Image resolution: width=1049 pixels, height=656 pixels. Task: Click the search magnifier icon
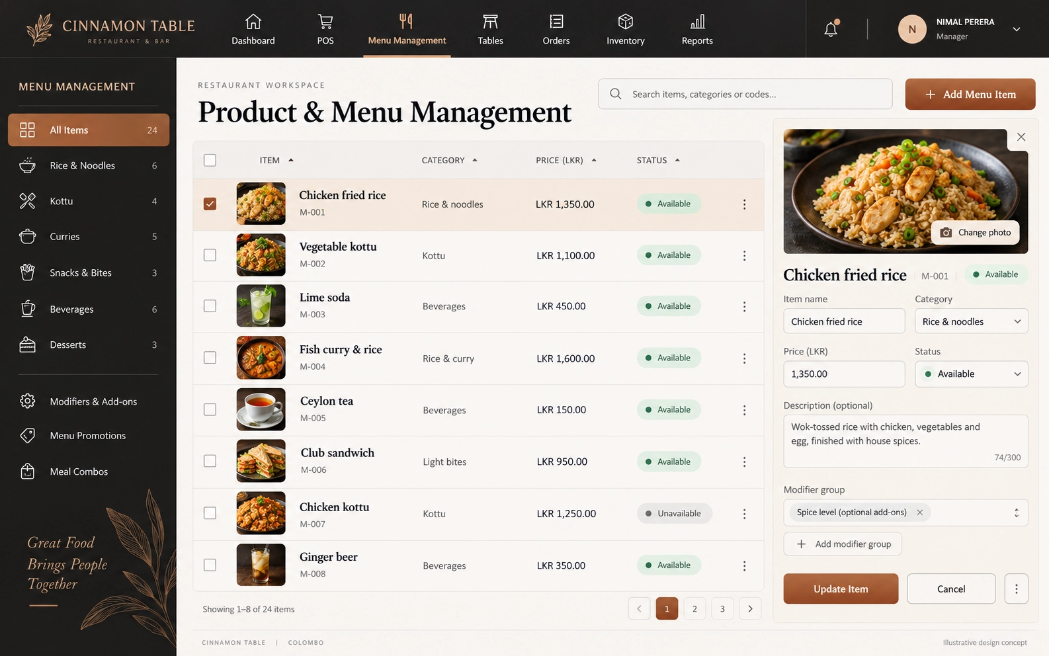pyautogui.click(x=616, y=94)
